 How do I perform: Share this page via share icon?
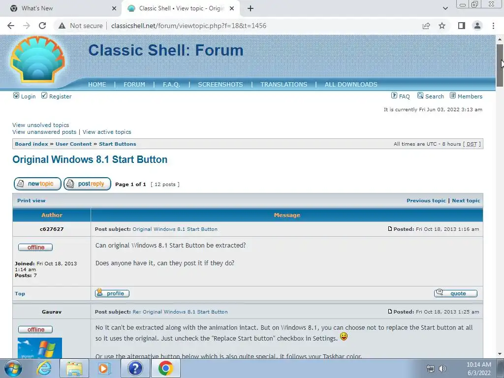[426, 26]
